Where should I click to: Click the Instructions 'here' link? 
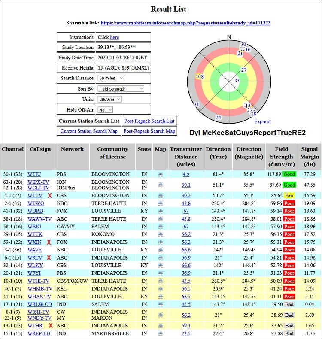pyautogui.click(x=115, y=37)
